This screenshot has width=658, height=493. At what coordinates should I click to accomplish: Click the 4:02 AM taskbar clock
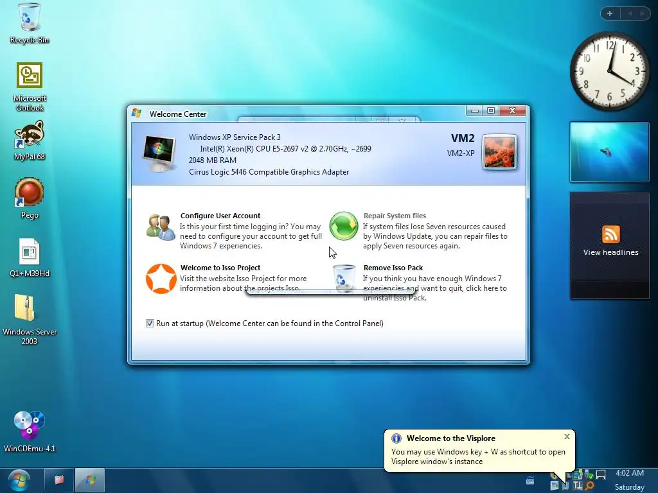[630, 473]
